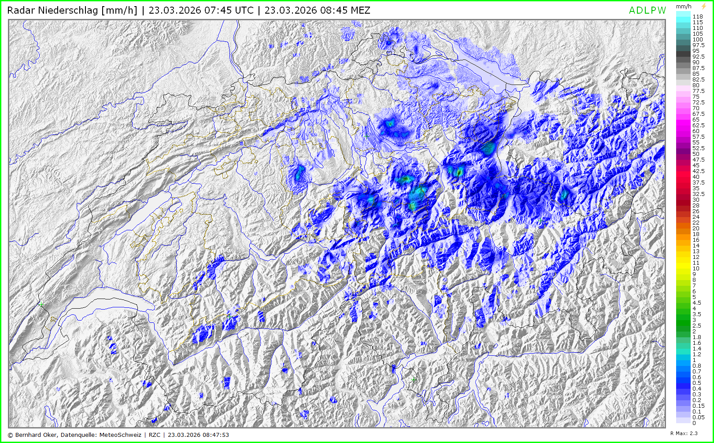
Task: Pick the 10 mm/h yellow legend swatch
Action: (x=683, y=269)
